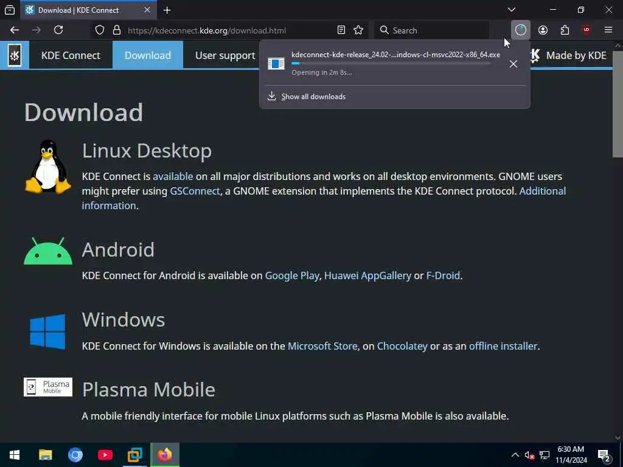Click the Linux Tux penguin image
The image size is (623, 467).
[x=48, y=167]
